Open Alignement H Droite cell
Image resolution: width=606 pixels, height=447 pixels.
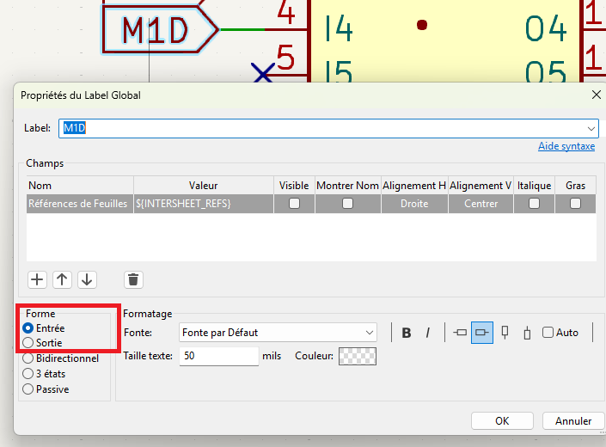click(414, 204)
